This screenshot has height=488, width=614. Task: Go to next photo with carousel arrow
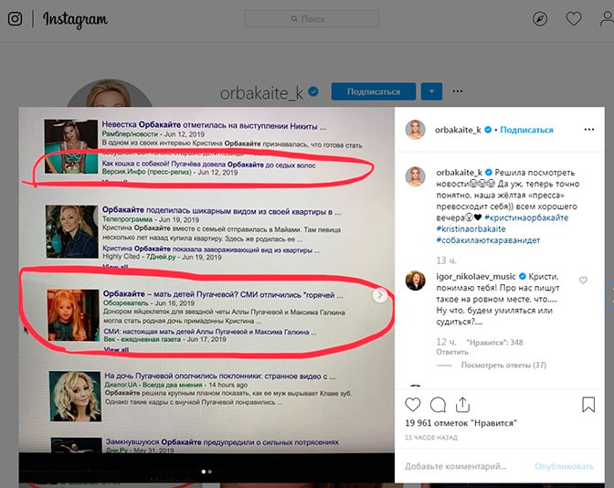[380, 295]
